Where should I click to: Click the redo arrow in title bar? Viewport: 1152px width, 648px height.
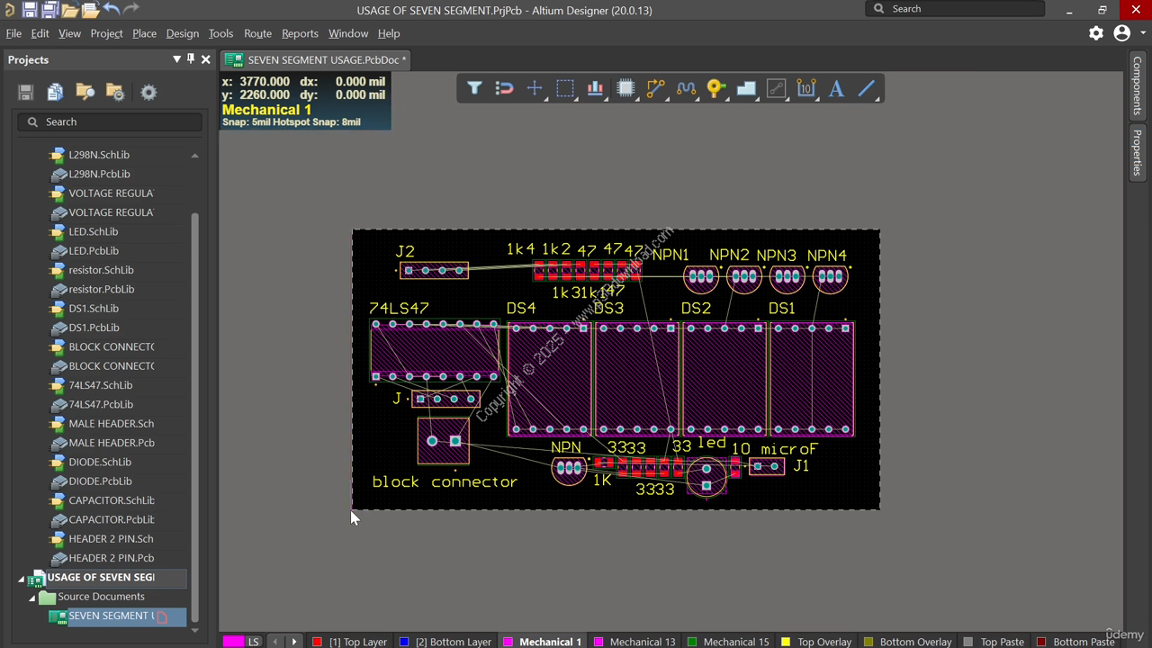tap(131, 10)
